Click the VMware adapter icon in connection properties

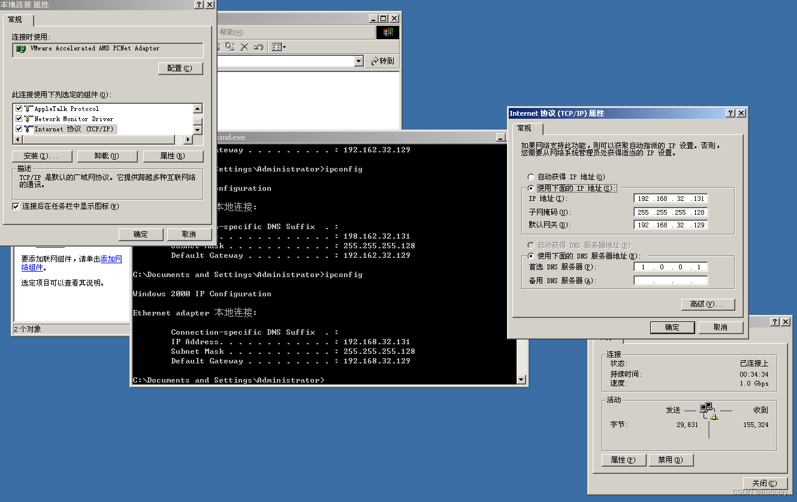coord(21,49)
